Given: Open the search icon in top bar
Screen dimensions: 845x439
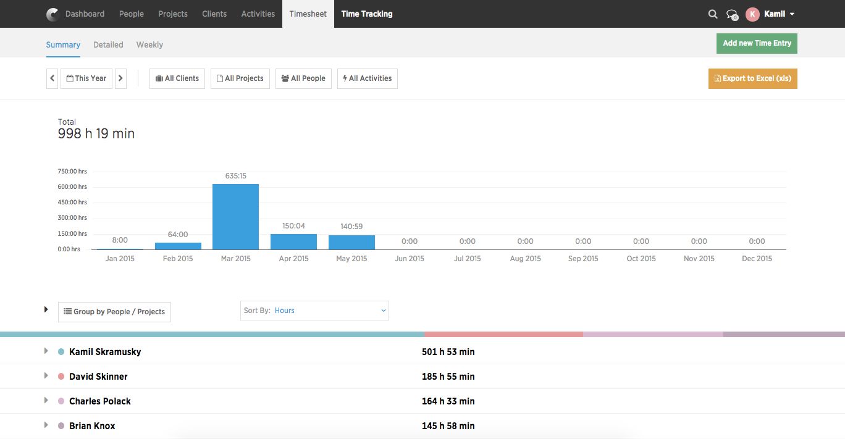Looking at the screenshot, I should click(713, 14).
